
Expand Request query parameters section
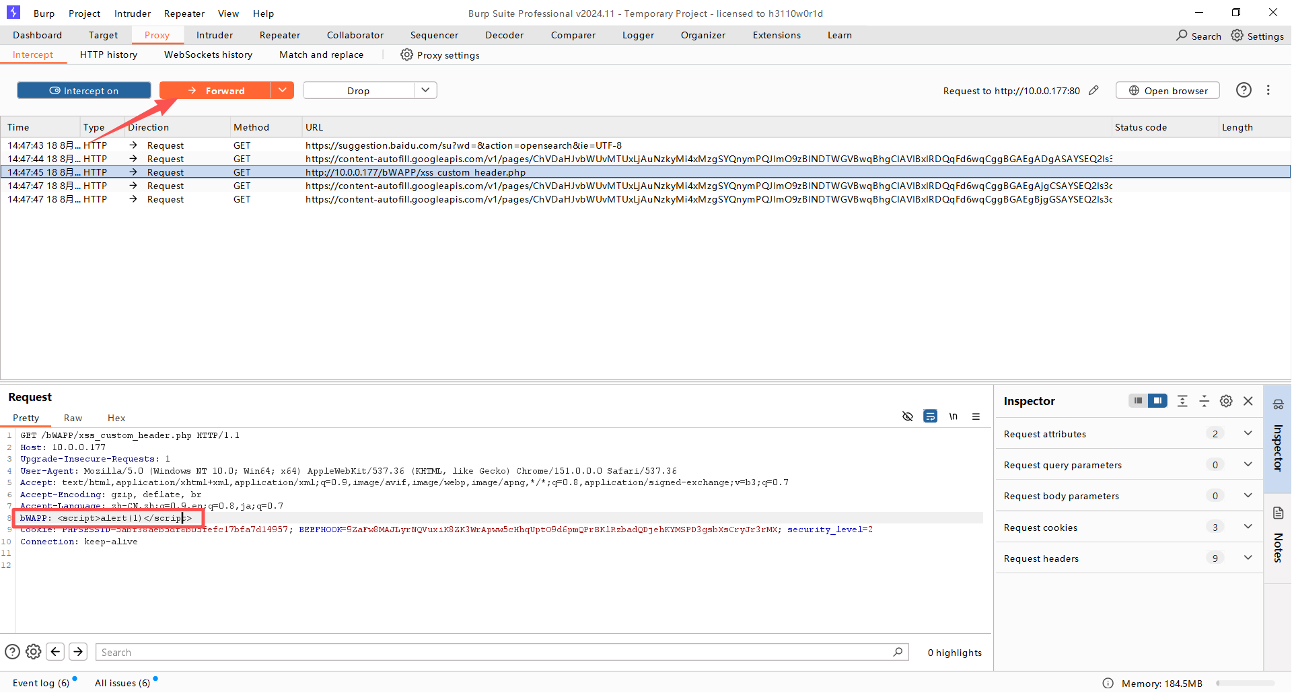(x=1248, y=464)
